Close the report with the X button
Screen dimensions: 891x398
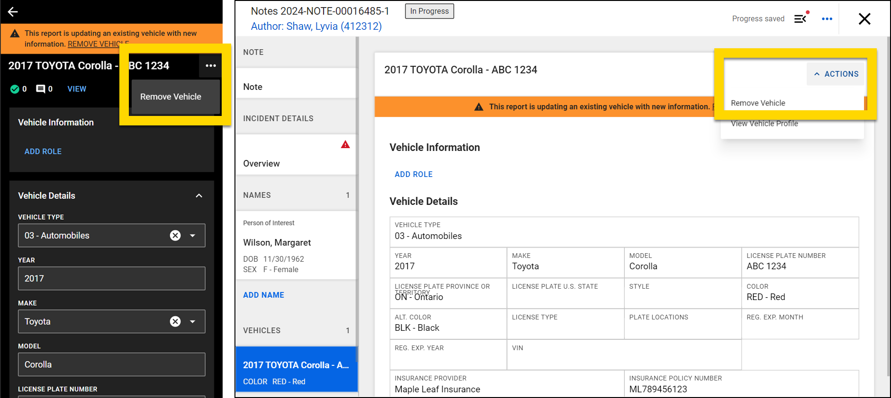[864, 19]
